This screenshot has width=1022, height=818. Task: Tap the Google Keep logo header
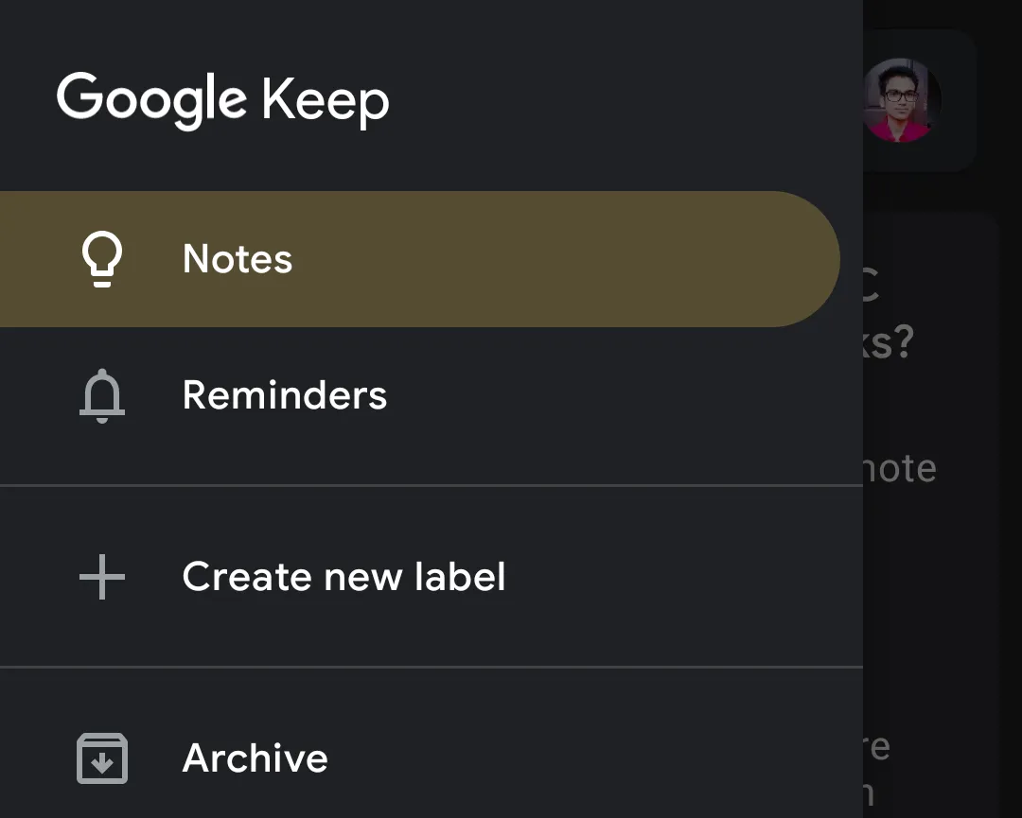pos(223,99)
